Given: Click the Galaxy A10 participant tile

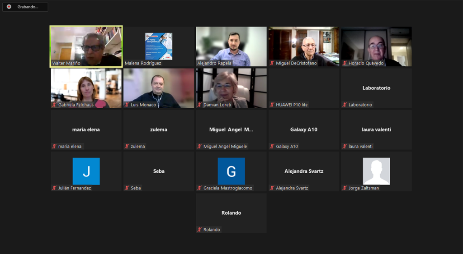Looking at the screenshot, I should pos(303,129).
